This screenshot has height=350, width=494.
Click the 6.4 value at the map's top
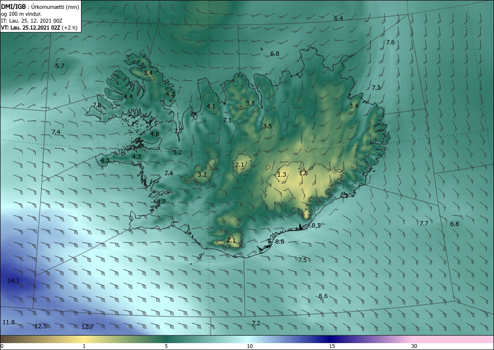click(338, 19)
